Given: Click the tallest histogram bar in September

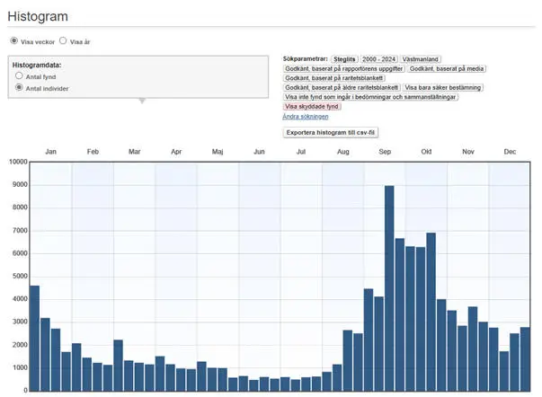Looking at the screenshot, I should coord(389,287).
